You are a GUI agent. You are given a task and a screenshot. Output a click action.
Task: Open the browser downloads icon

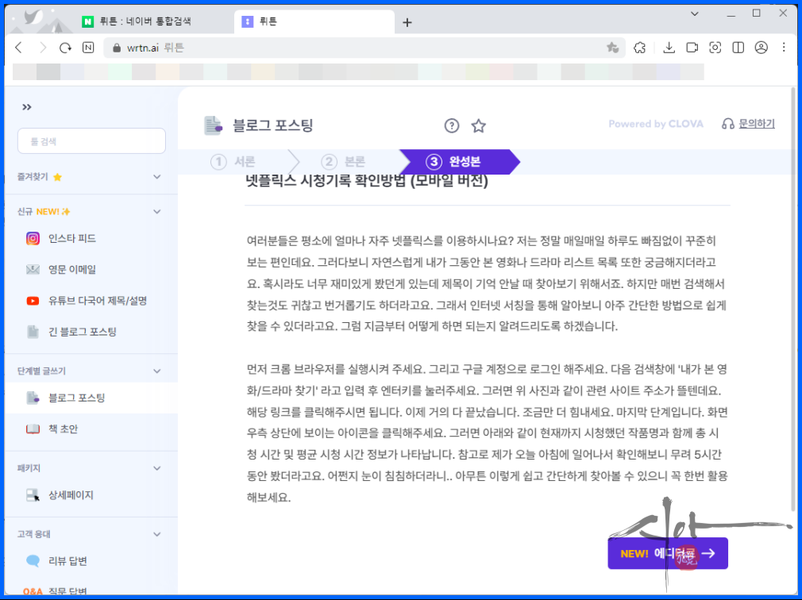click(669, 48)
